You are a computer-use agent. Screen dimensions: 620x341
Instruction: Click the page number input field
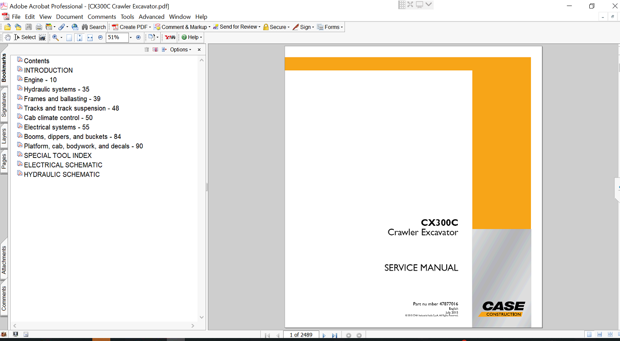pos(301,335)
